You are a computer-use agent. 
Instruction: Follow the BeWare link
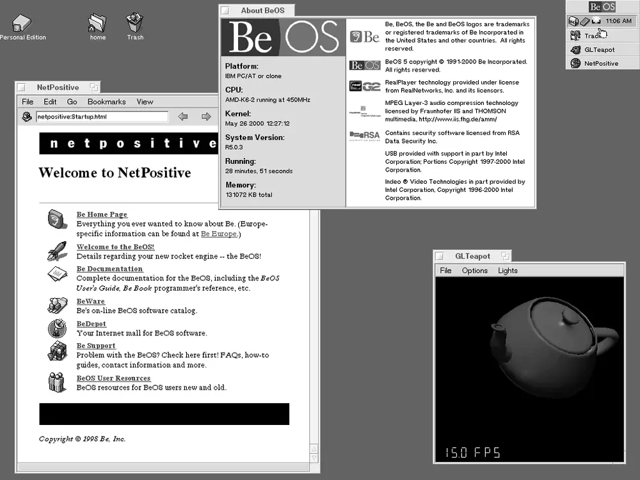tap(91, 301)
